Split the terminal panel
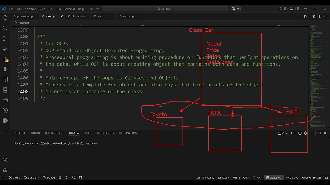This screenshot has height=185, width=330. pos(300,133)
